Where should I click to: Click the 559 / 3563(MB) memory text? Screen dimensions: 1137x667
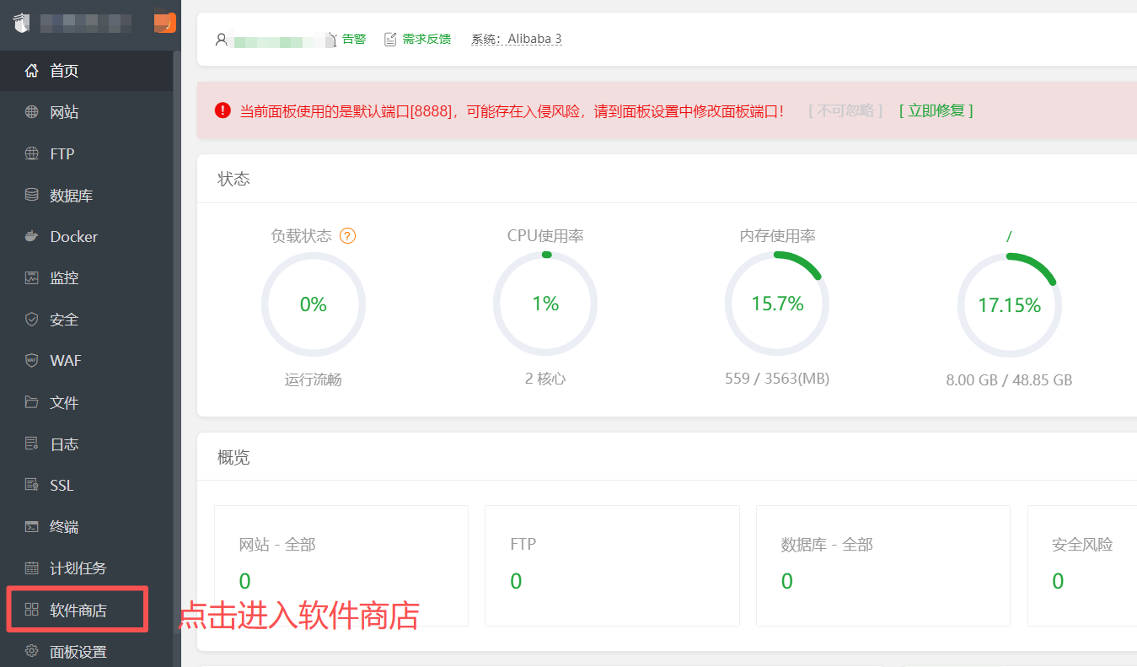coord(777,379)
